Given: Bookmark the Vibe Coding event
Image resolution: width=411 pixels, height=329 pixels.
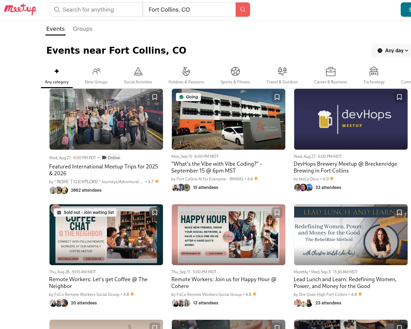Looking at the screenshot, I should tap(277, 97).
